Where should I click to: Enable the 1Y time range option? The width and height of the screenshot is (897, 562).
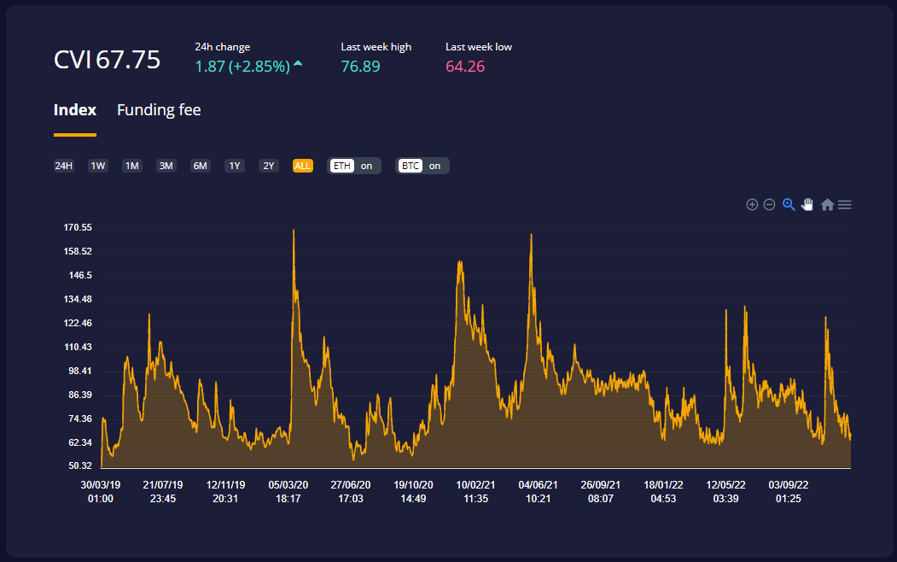tap(235, 166)
